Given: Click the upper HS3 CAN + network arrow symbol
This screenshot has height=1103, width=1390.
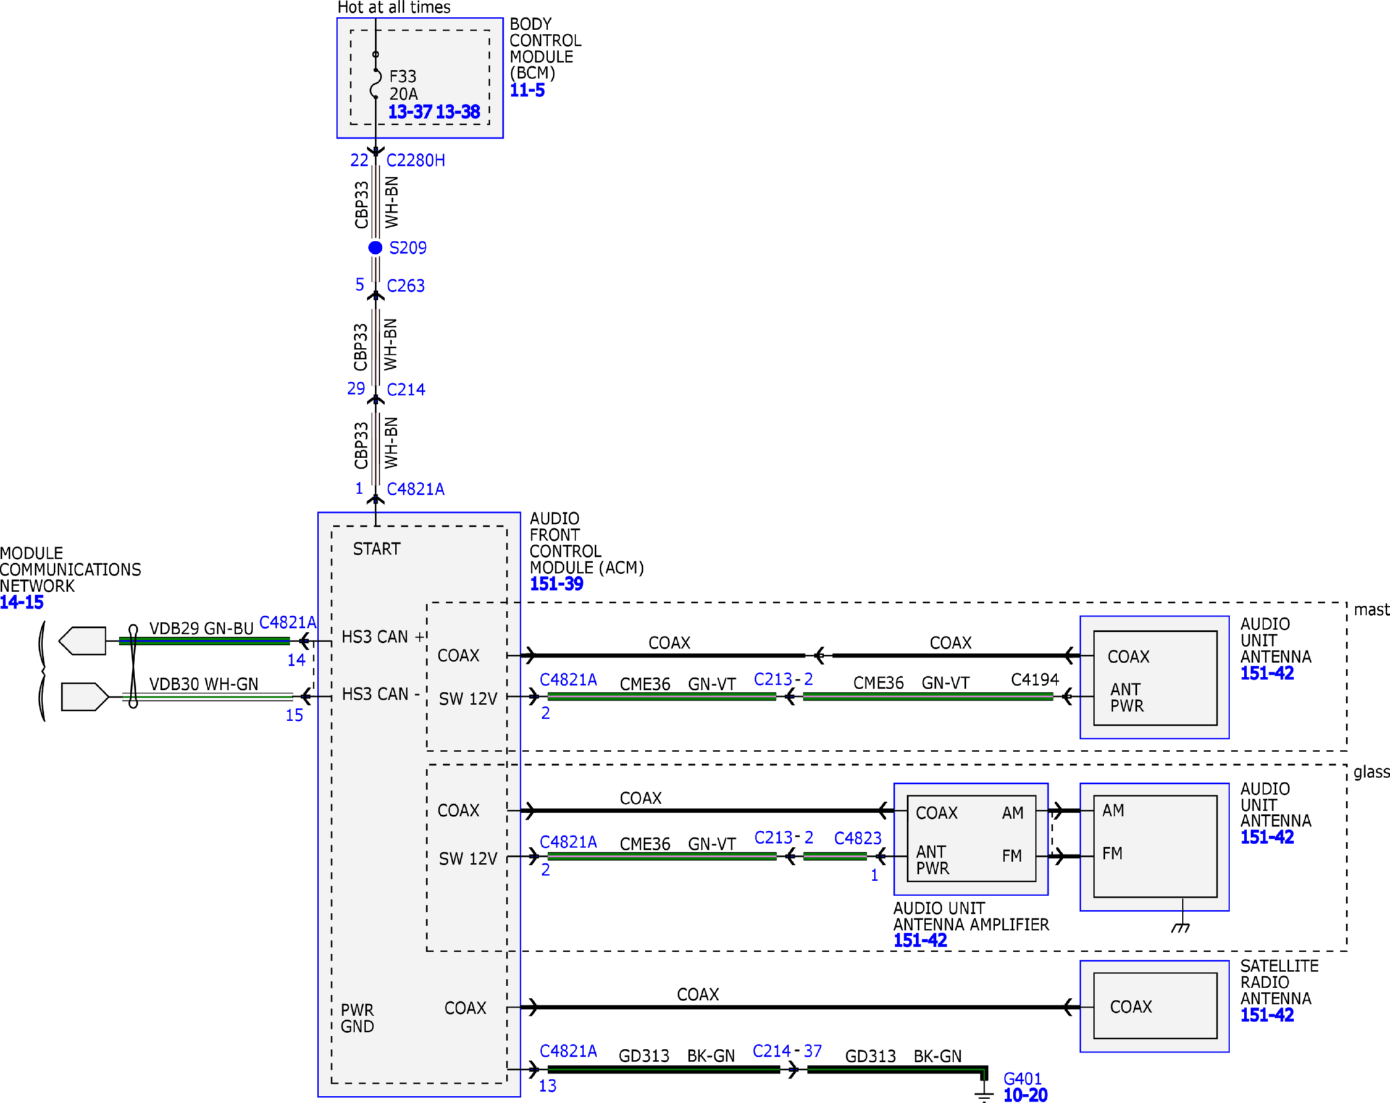Looking at the screenshot, I should click(82, 641).
